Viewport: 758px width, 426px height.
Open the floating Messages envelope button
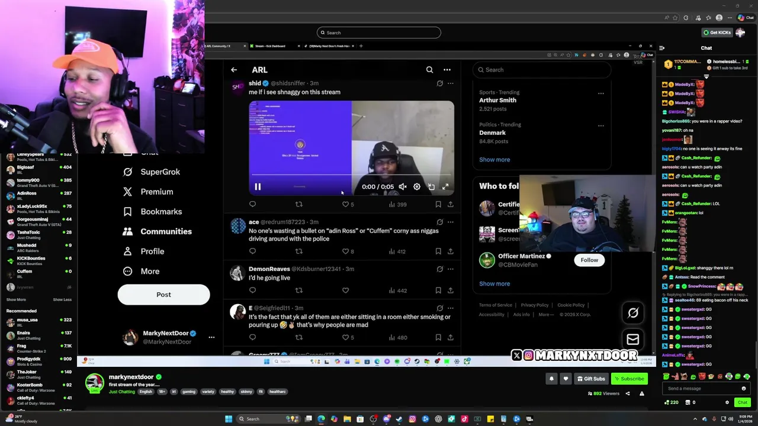pos(632,340)
